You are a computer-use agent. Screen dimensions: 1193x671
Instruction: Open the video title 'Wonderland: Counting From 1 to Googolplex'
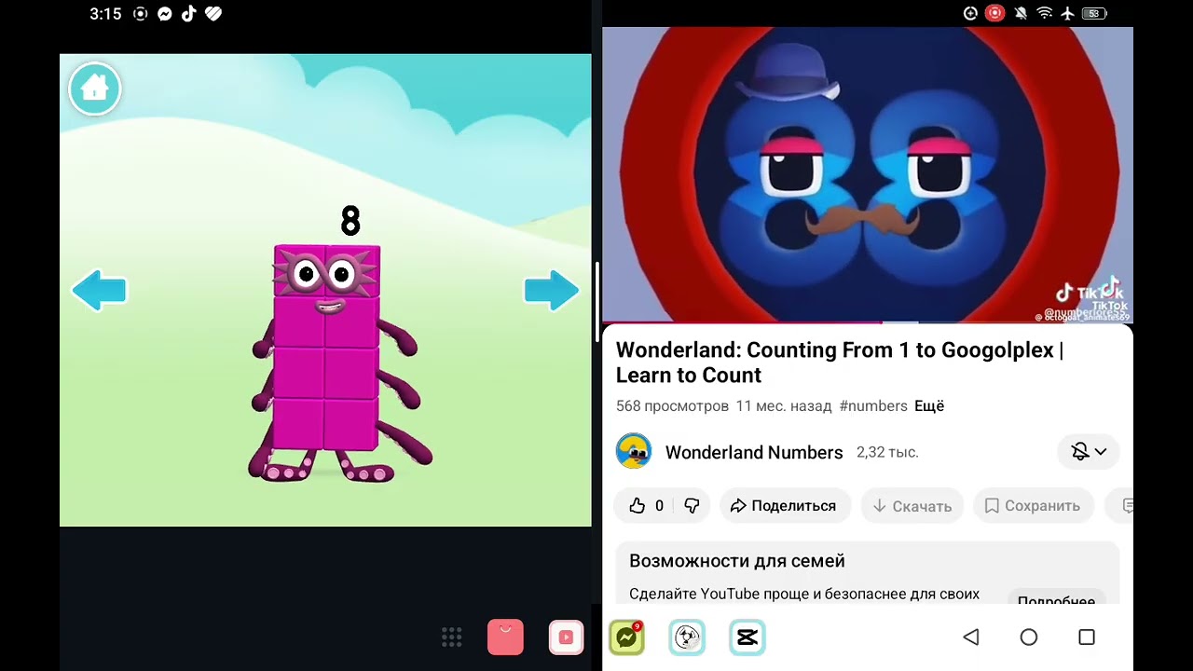tap(839, 363)
